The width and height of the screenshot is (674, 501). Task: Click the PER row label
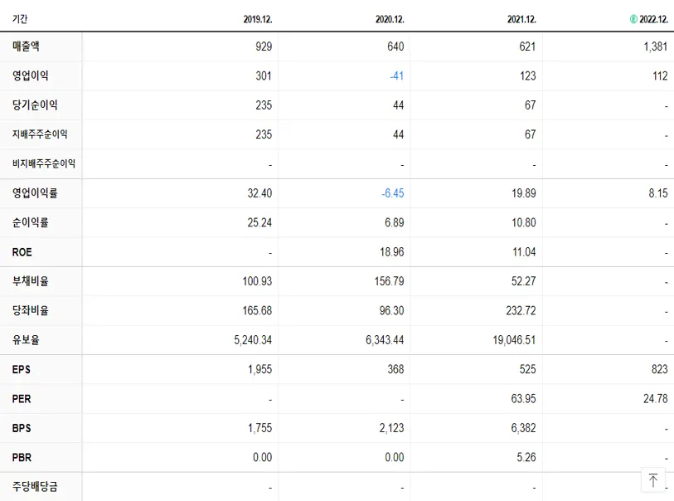coord(22,399)
